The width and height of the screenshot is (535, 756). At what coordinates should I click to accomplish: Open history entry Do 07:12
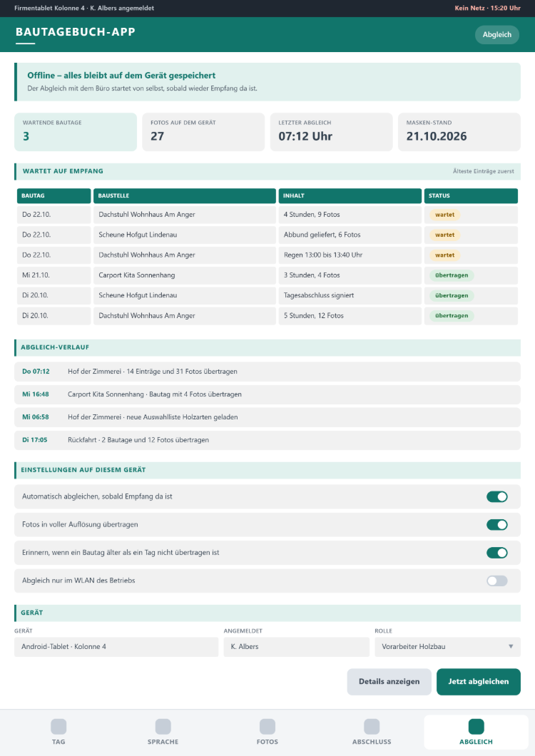(x=267, y=372)
